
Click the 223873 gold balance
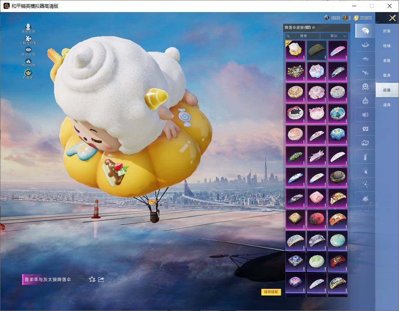click(x=366, y=18)
